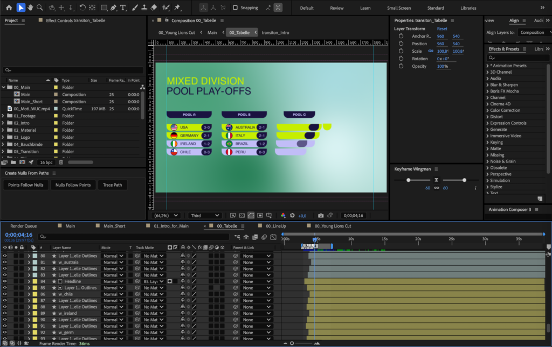This screenshot has height=347, width=552.
Task: Expand the 01_Footage folder
Action: 4,116
